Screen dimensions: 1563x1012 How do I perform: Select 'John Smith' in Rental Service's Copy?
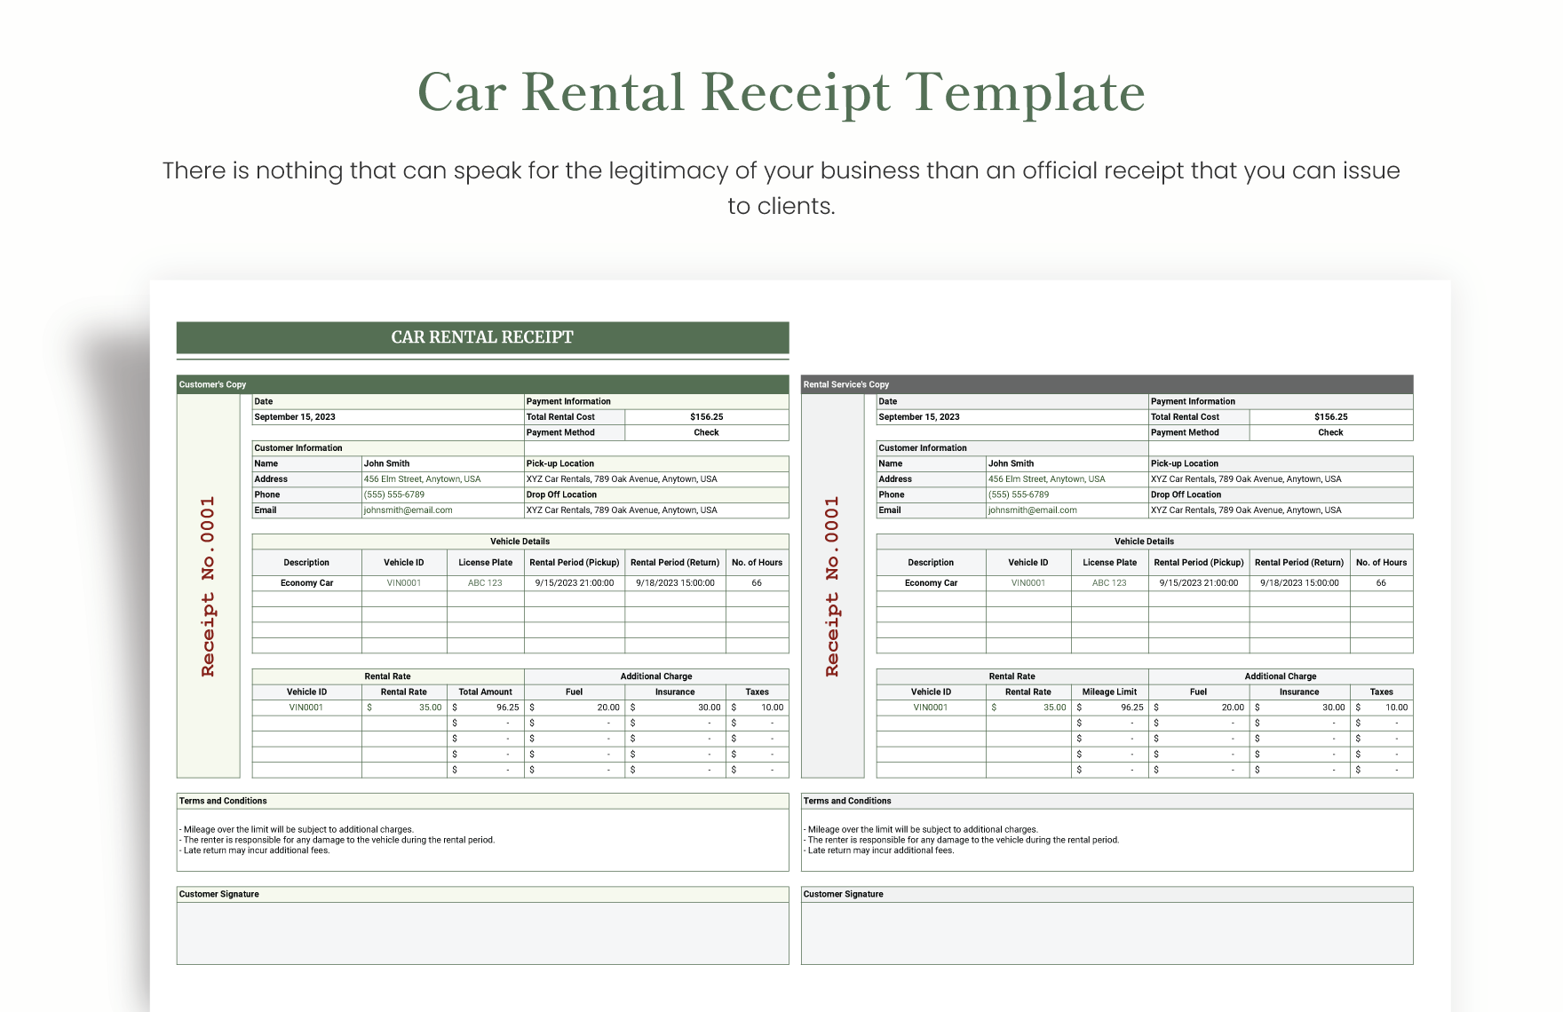(x=1011, y=464)
